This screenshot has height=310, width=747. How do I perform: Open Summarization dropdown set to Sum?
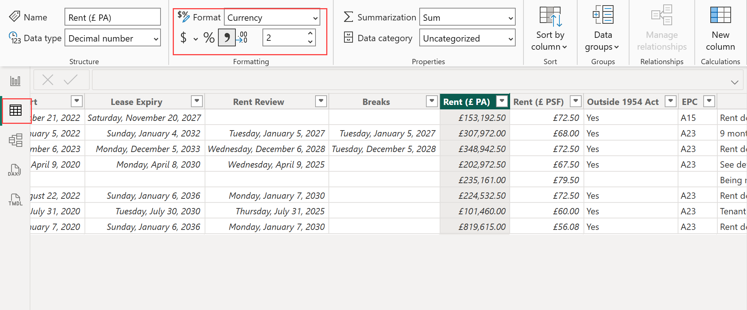(467, 17)
